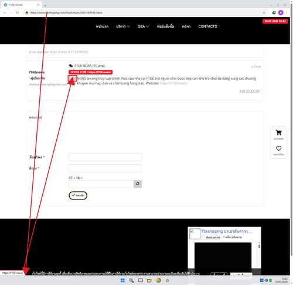Viewport: 293px width, 285px height.
Task: Bookmark this page using the star icon
Action: (264, 13)
